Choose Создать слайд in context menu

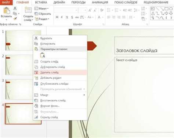(x=60, y=61)
